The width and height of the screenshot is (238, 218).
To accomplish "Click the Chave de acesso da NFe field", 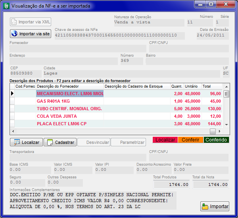I will (119, 36).
